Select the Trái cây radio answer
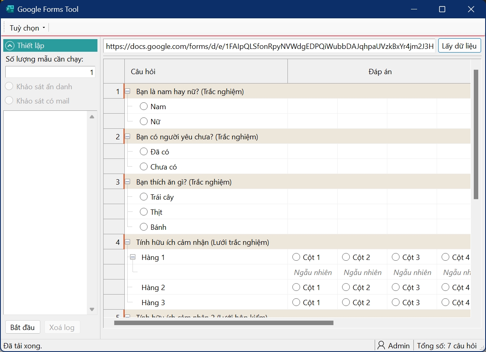Image resolution: width=486 pixels, height=352 pixels. pos(144,197)
